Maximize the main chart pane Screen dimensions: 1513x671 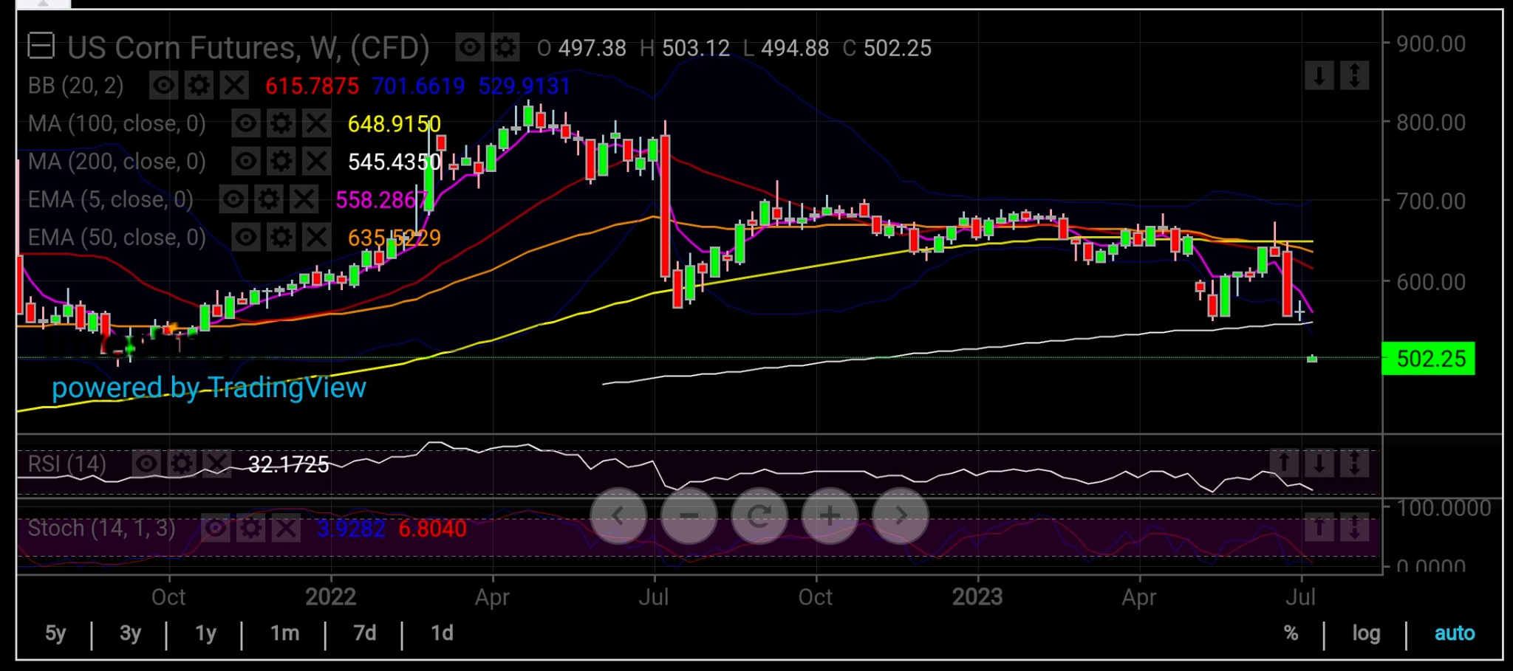(1354, 75)
